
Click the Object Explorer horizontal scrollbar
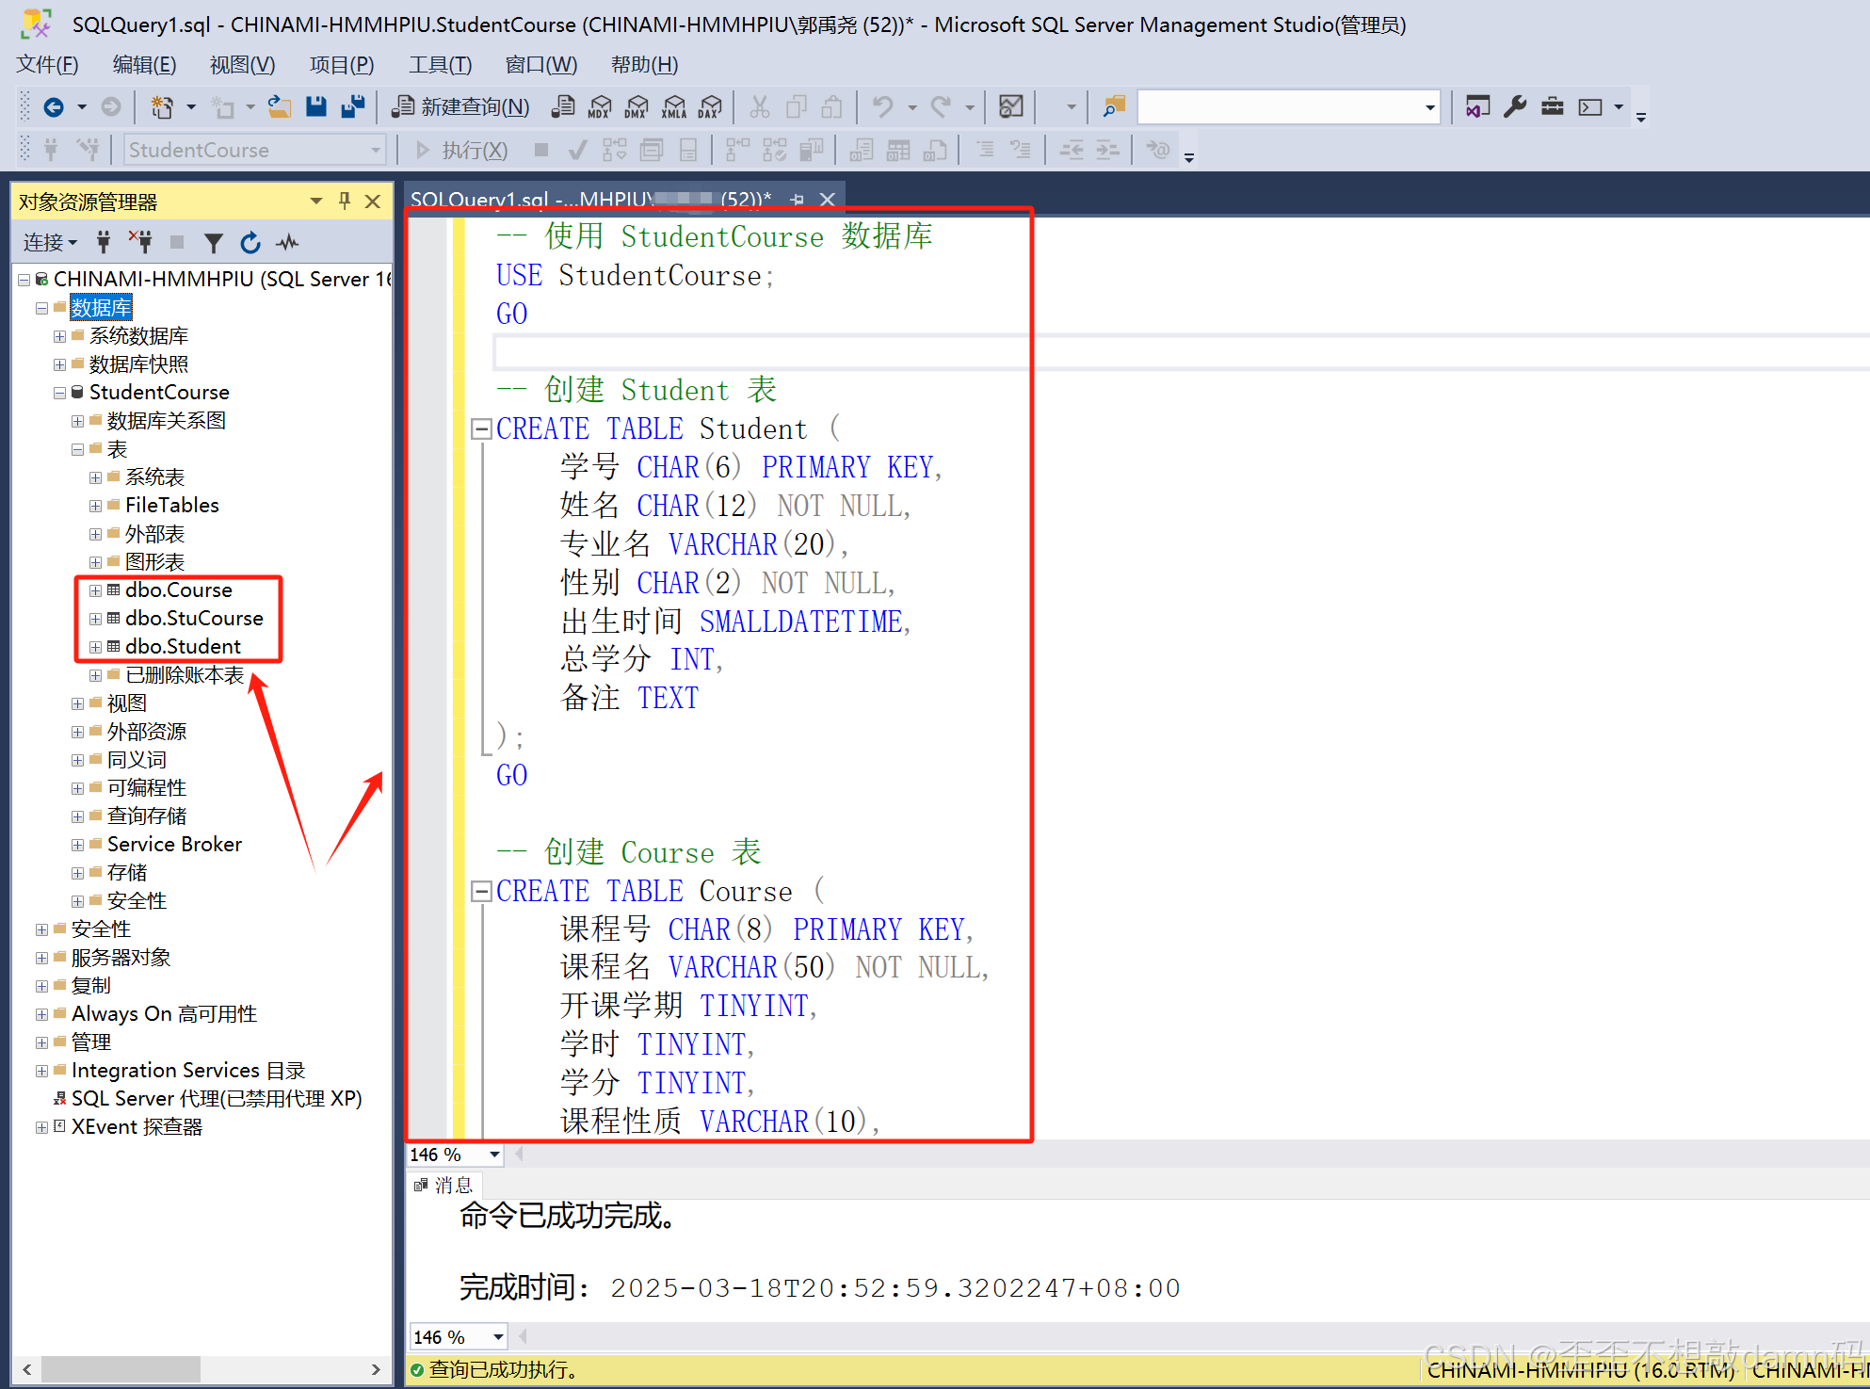pyautogui.click(x=120, y=1368)
